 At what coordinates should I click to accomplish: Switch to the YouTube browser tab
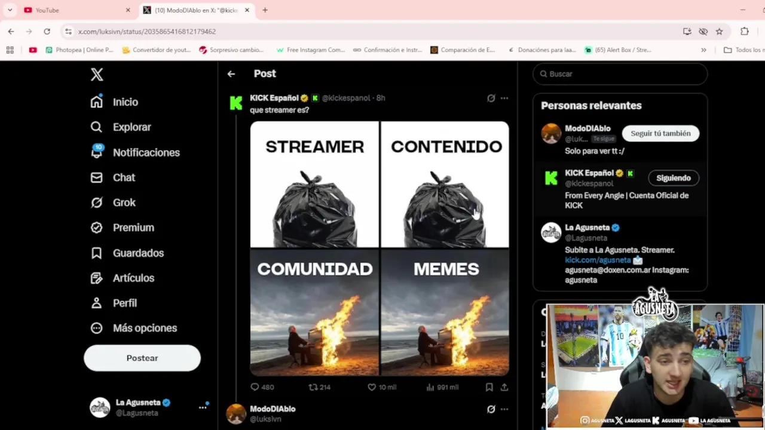tap(76, 10)
